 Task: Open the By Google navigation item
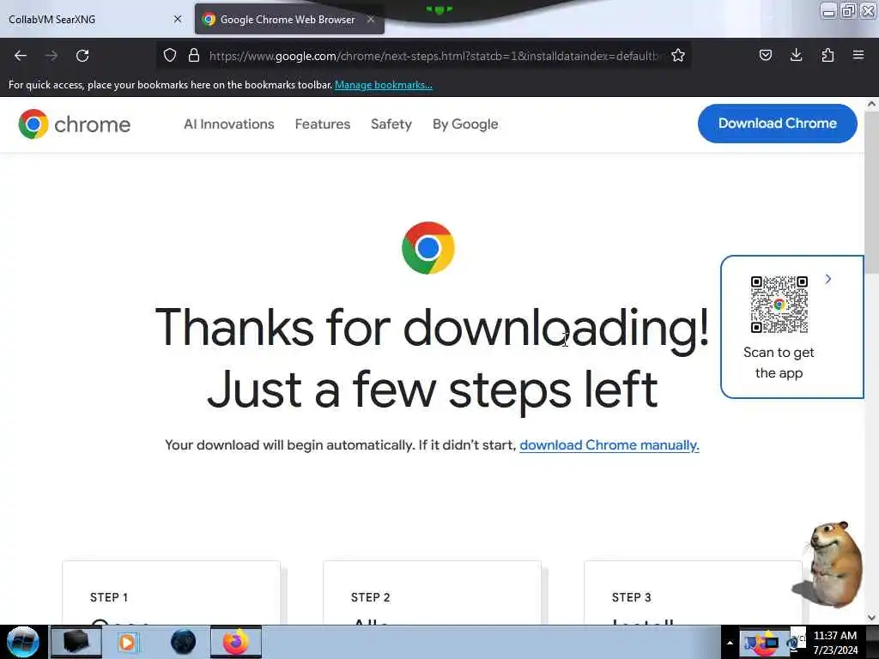tap(465, 124)
